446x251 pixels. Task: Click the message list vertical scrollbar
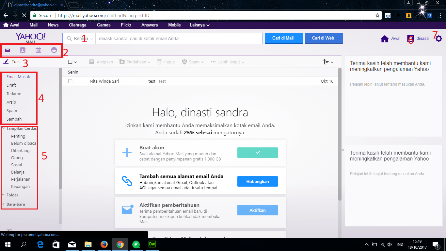click(340, 134)
